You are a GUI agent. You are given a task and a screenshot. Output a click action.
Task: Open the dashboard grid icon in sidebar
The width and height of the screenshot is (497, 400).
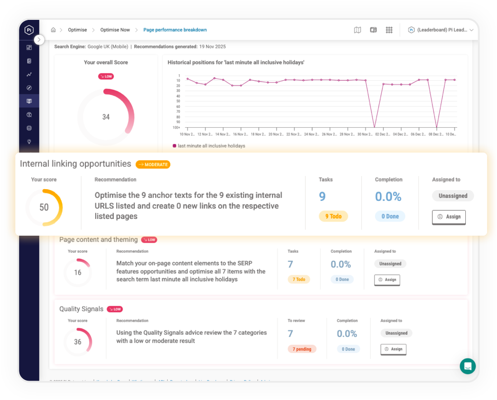29,47
